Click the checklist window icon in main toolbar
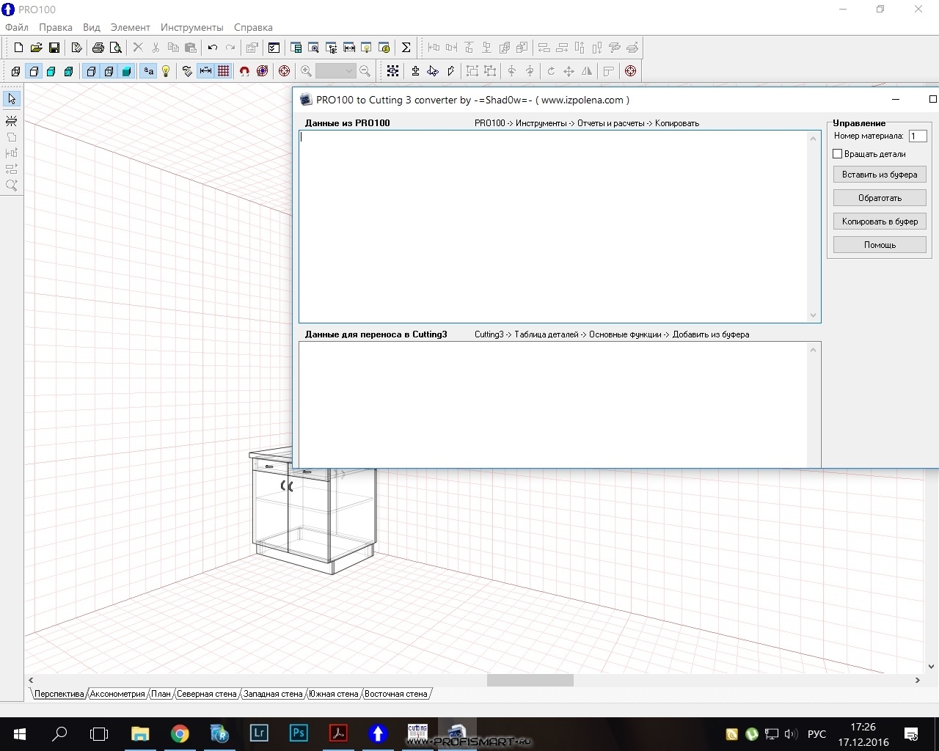This screenshot has width=939, height=751. click(x=274, y=48)
